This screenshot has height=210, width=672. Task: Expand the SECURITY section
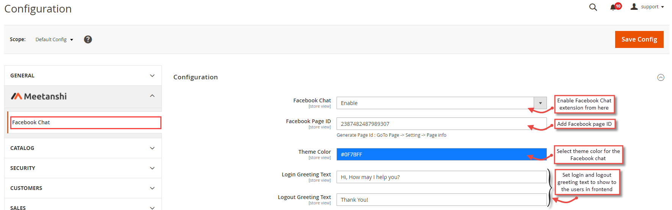click(x=83, y=168)
